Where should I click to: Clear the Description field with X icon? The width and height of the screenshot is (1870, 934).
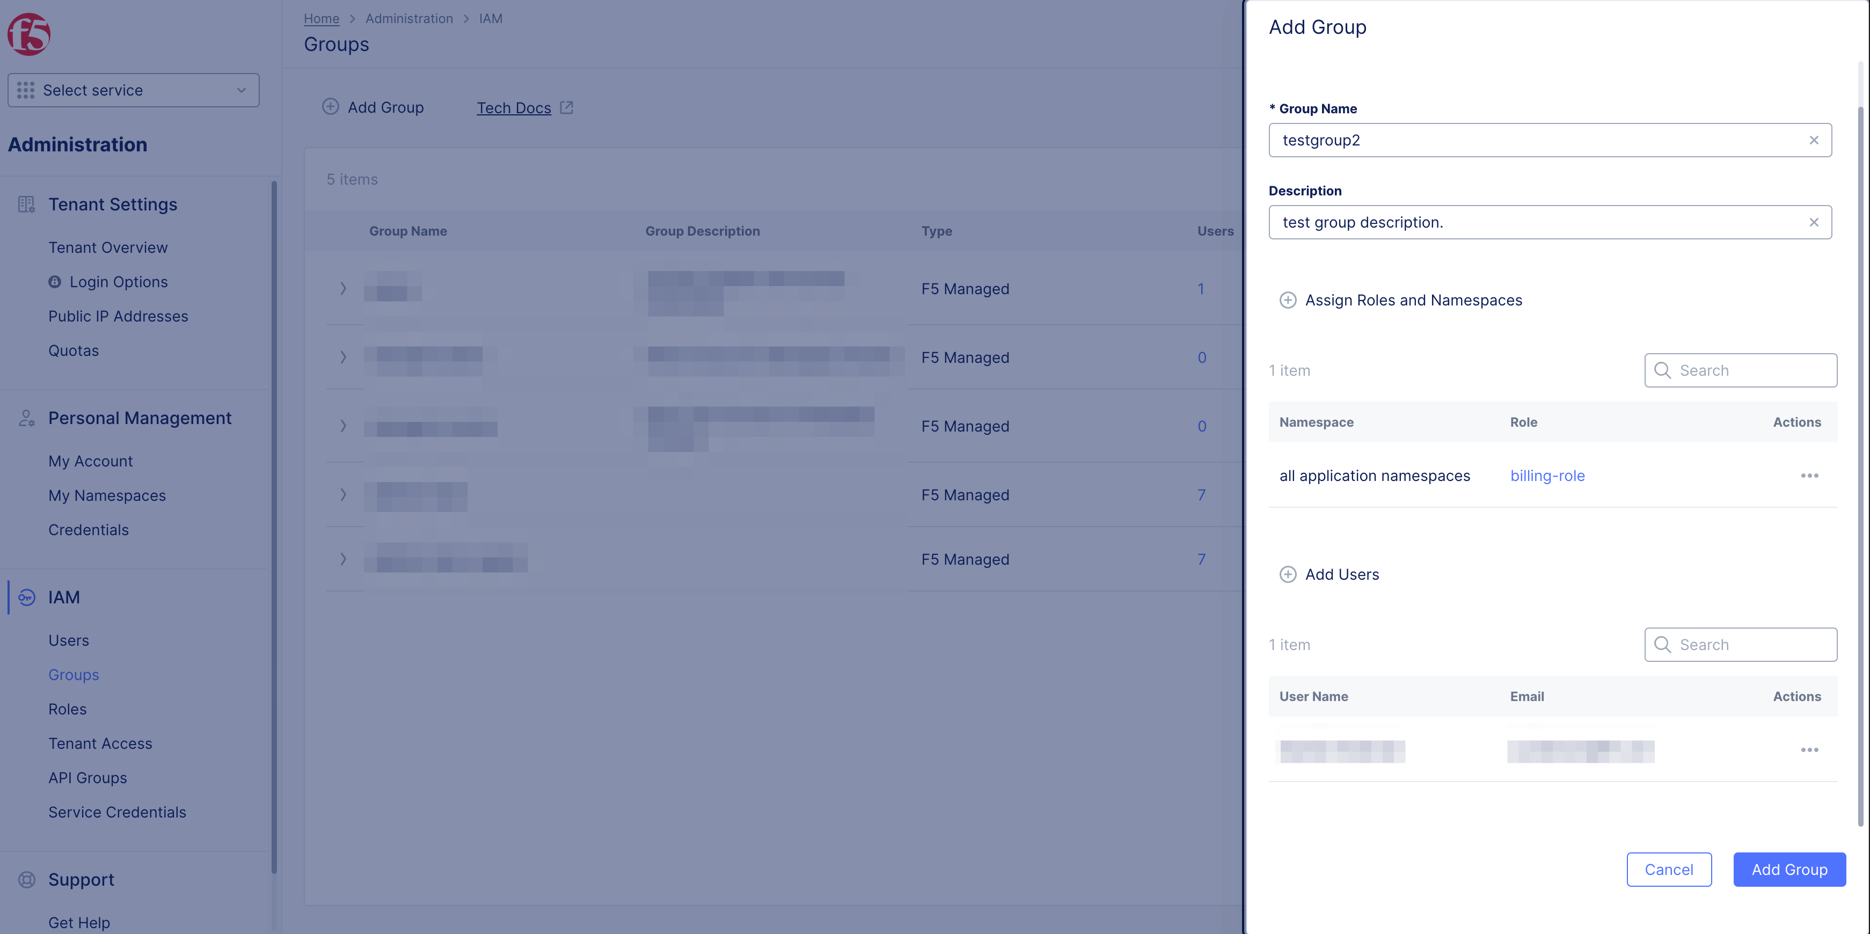pyautogui.click(x=1814, y=222)
